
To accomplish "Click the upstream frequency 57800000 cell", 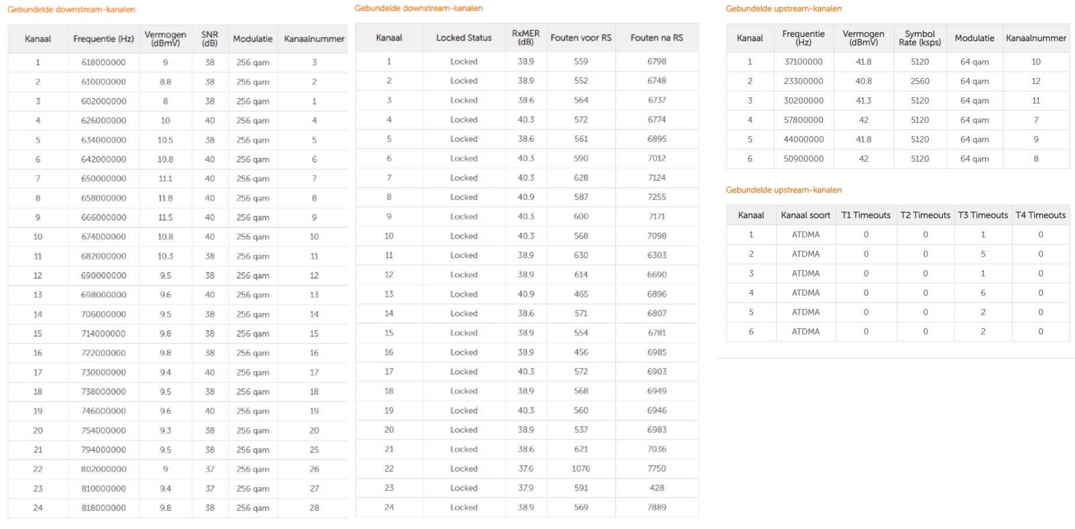I will 803,120.
